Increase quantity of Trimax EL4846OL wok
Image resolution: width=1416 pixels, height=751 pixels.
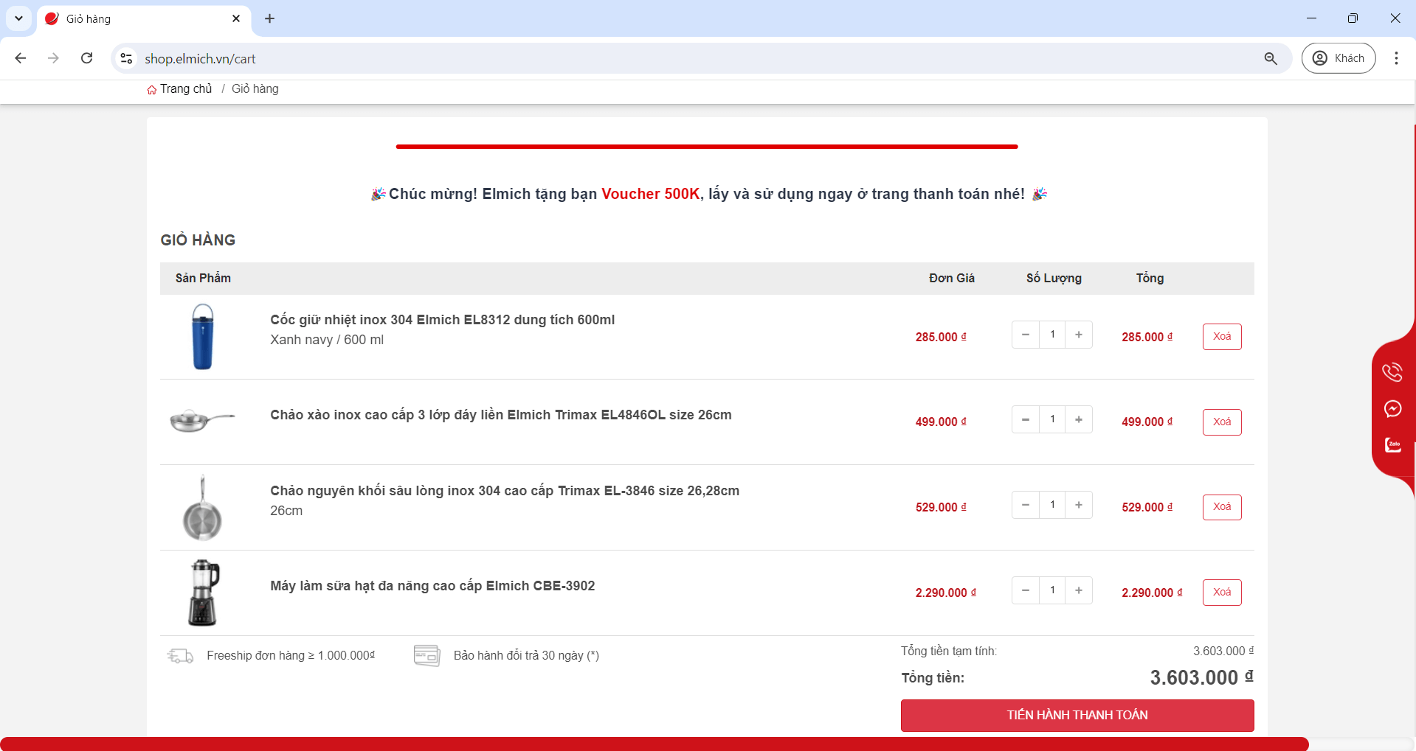pos(1079,419)
